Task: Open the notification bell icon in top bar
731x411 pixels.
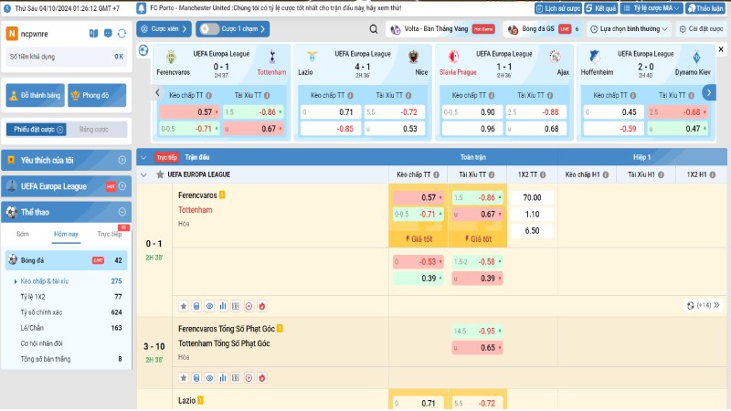Action: [x=142, y=8]
